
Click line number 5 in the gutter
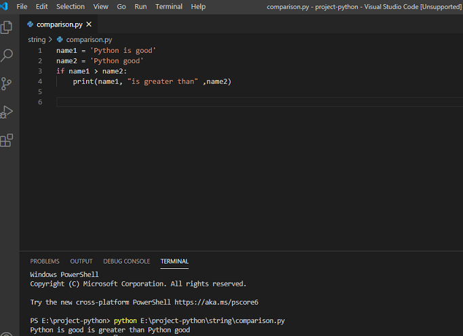pyautogui.click(x=40, y=91)
